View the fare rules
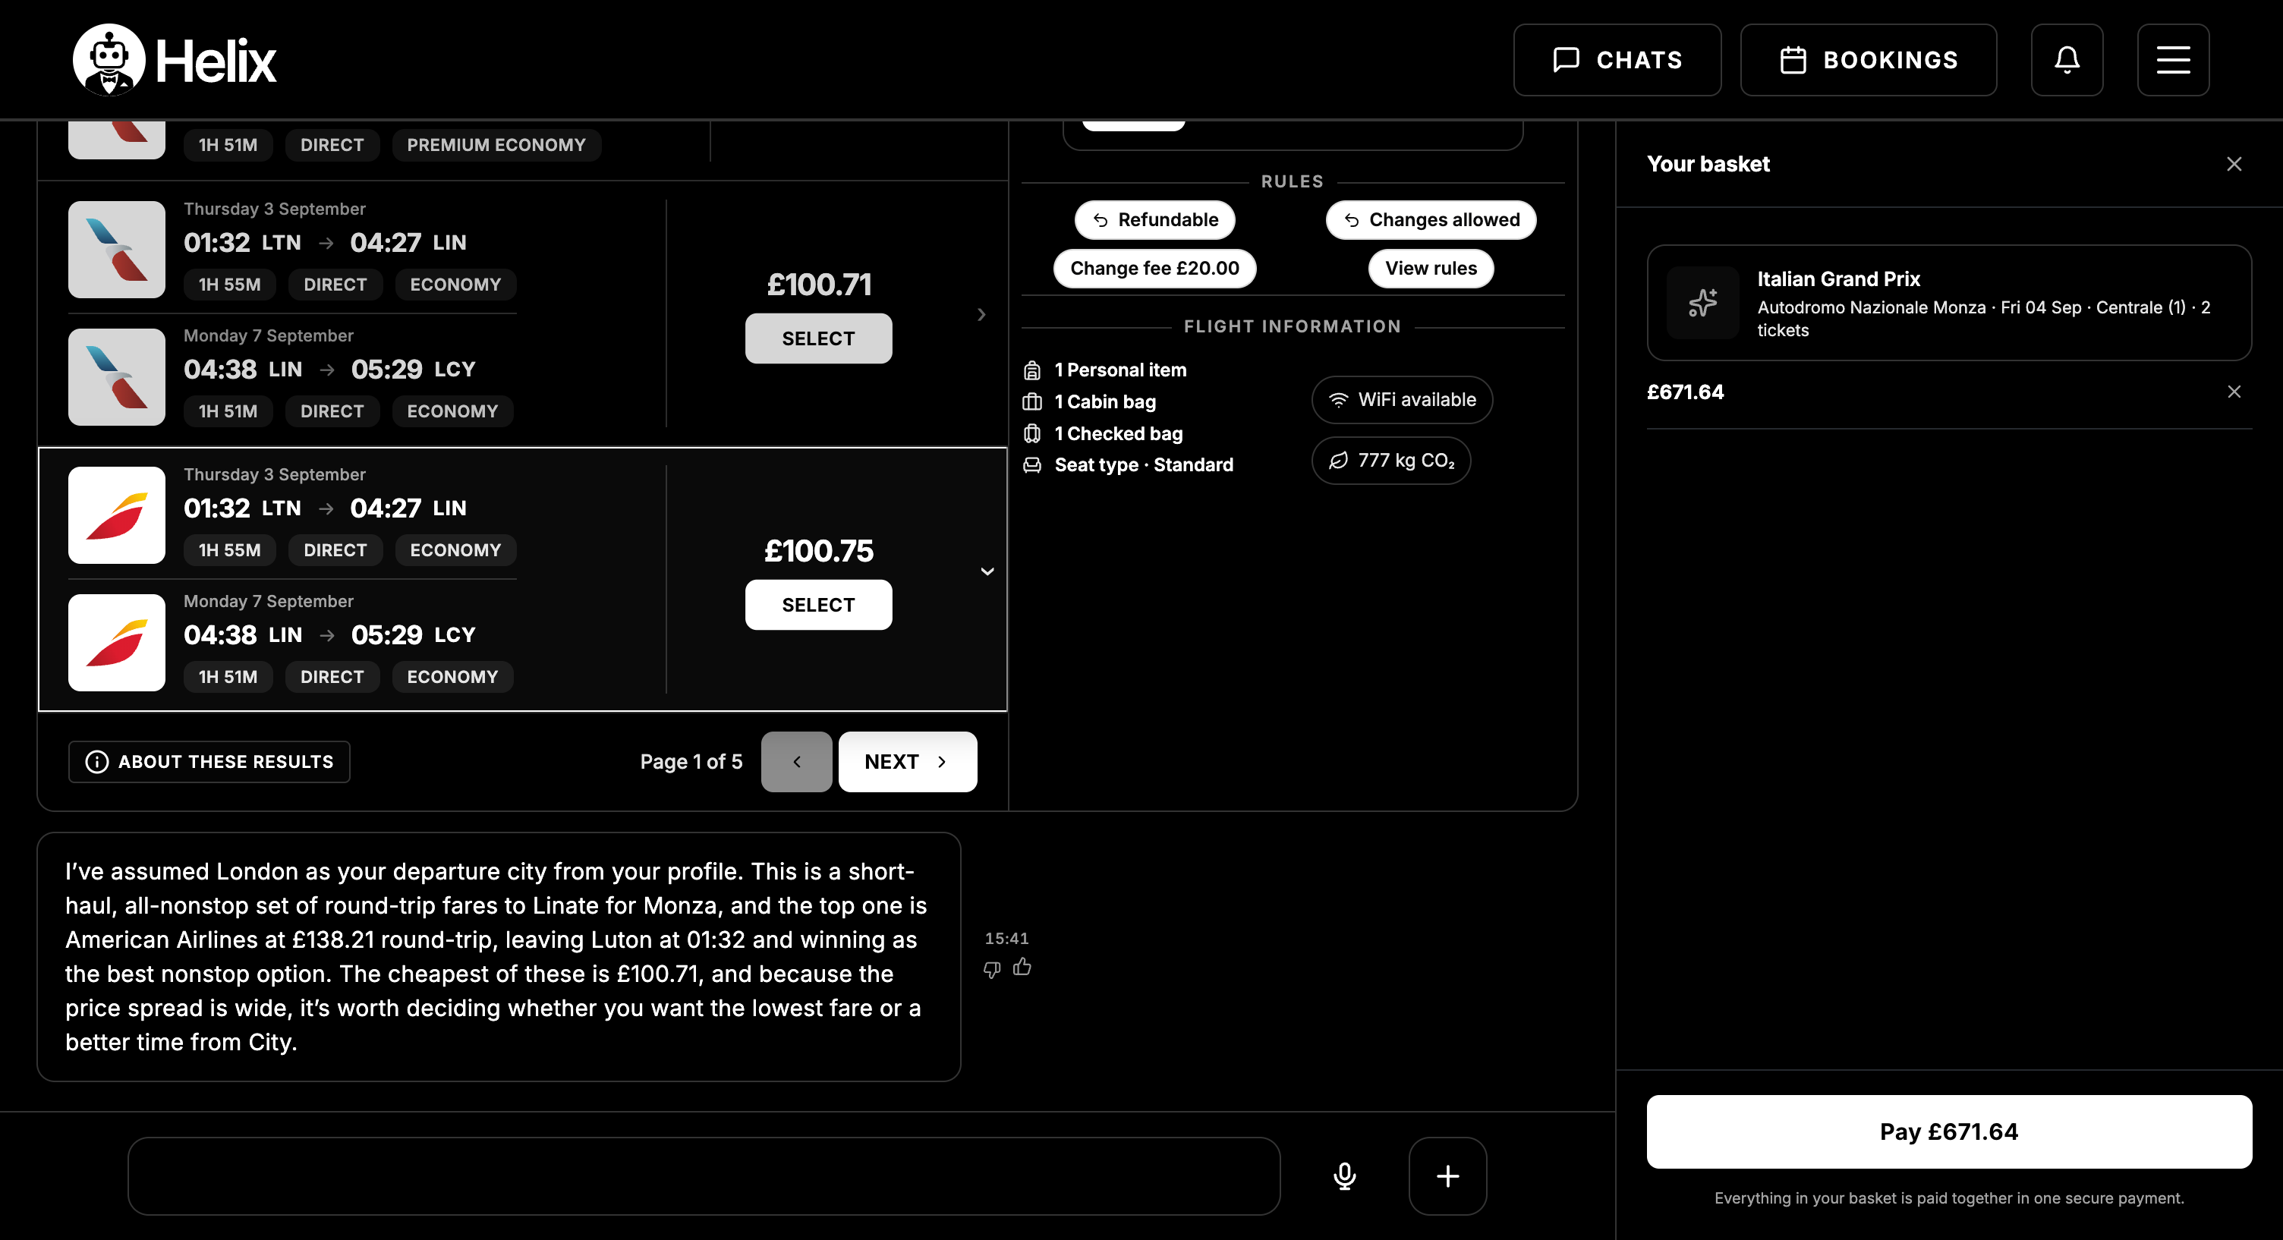Viewport: 2283px width, 1240px height. point(1431,269)
